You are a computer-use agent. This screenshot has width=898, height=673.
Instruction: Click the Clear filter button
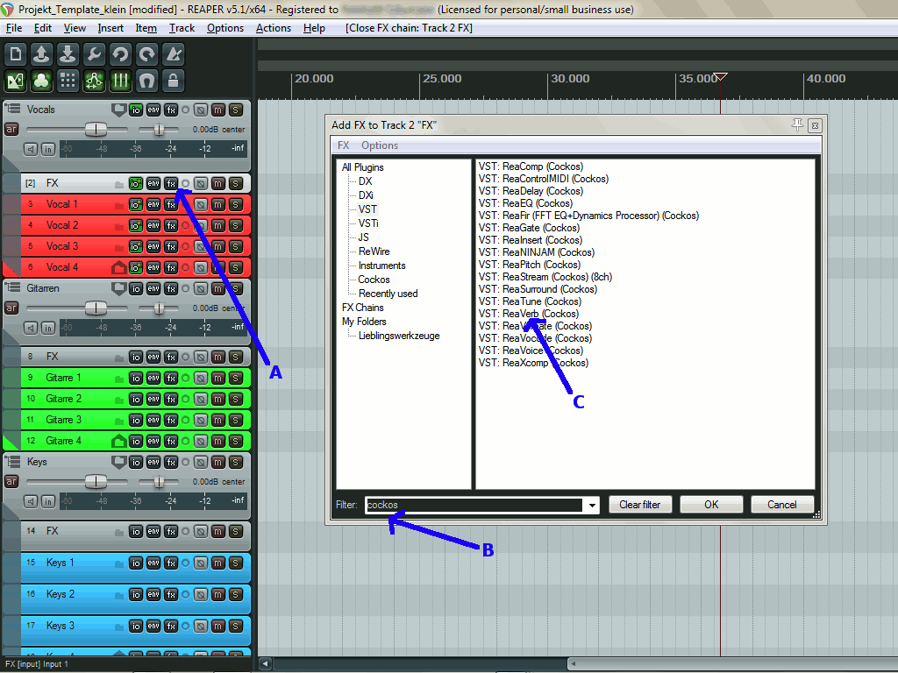point(639,505)
